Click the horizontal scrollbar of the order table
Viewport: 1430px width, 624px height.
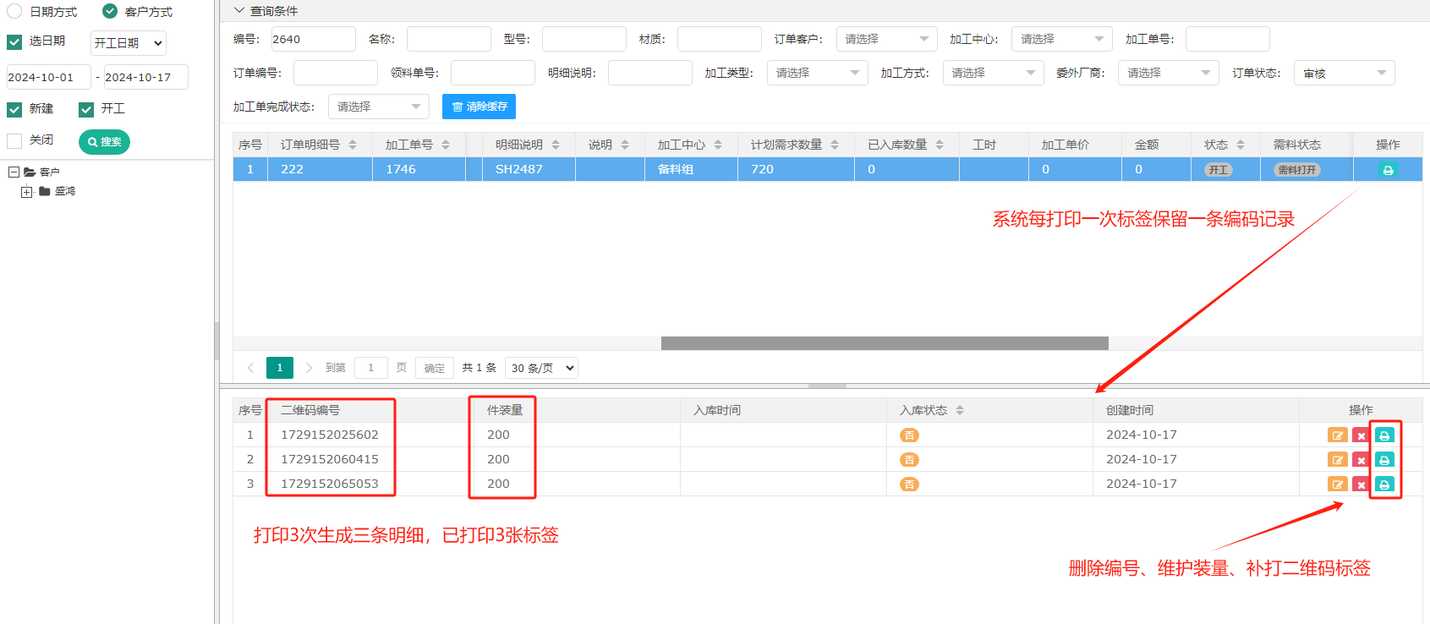[x=884, y=343]
